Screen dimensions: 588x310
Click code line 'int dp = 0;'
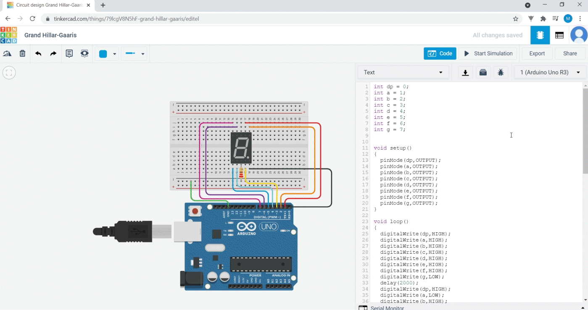click(391, 87)
